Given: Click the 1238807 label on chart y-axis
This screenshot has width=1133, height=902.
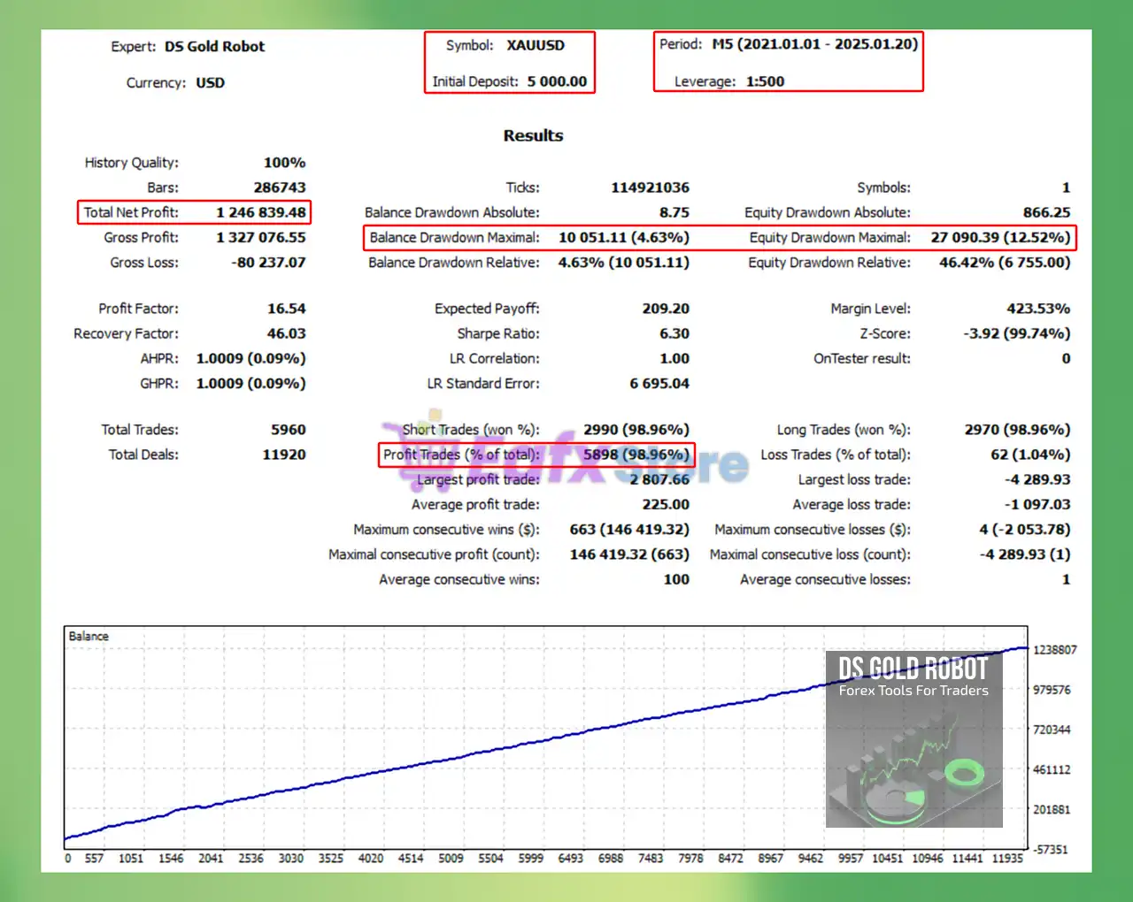Looking at the screenshot, I should (1054, 650).
